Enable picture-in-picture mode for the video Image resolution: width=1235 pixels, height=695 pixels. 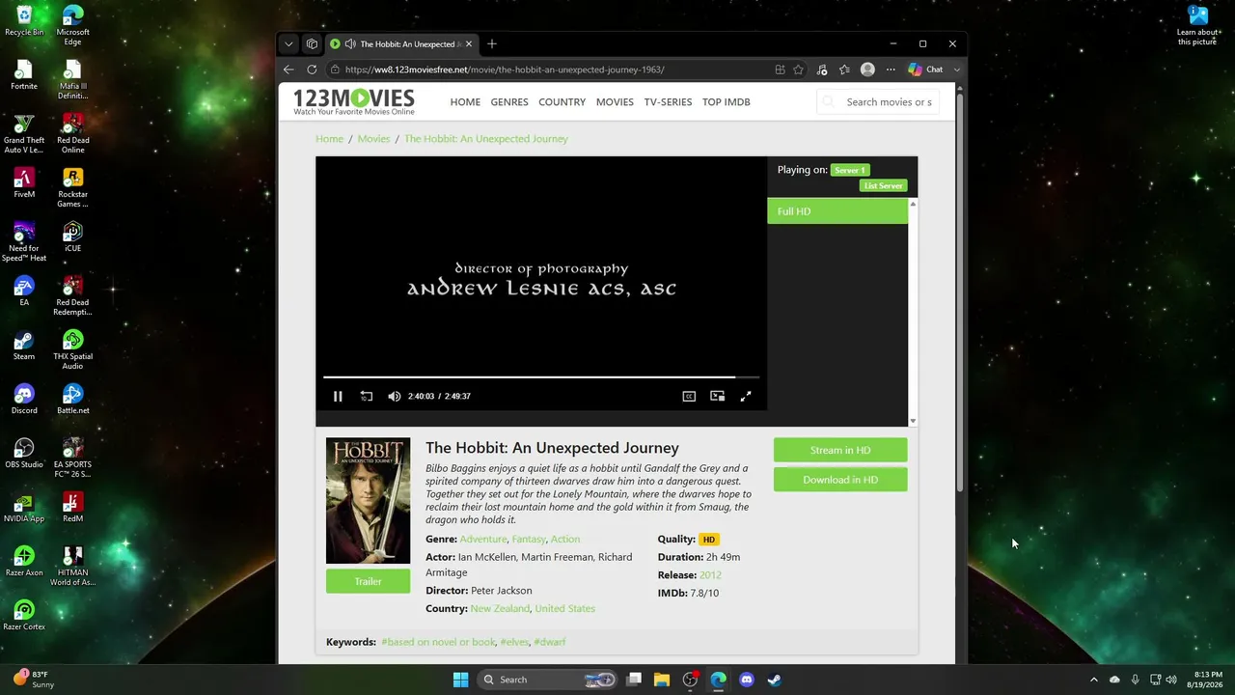point(717,396)
